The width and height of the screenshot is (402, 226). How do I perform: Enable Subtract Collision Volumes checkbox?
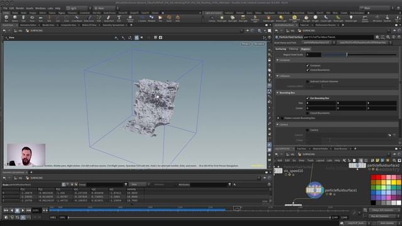click(x=307, y=82)
